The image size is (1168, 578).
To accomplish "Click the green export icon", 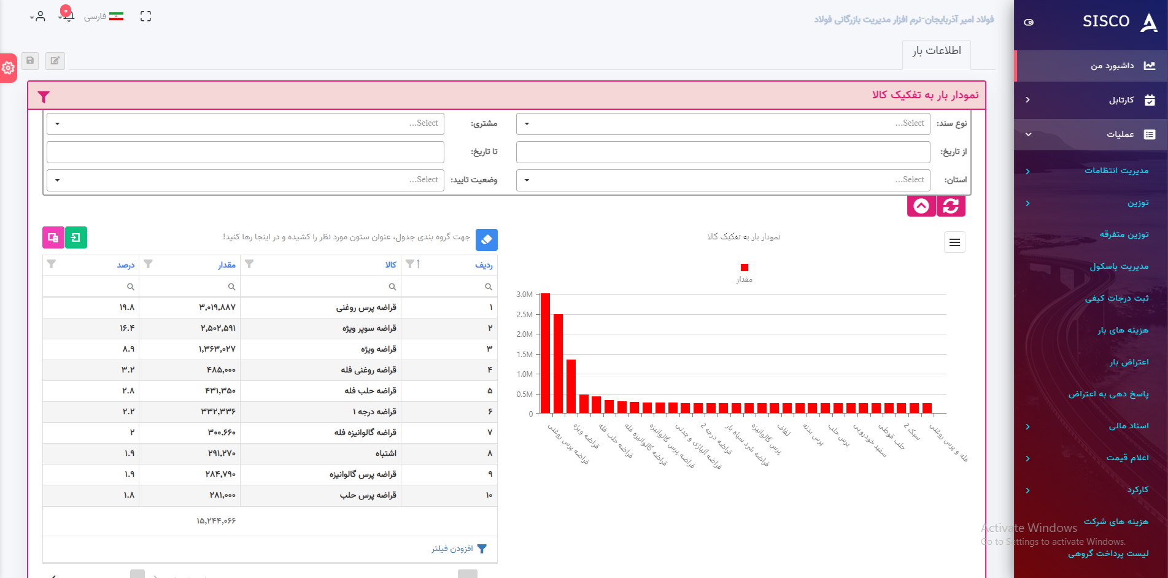I will point(76,237).
